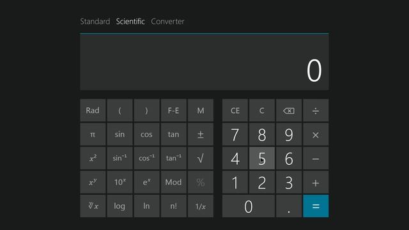Toggle the Rad angle mode
The height and width of the screenshot is (230, 409).
93,111
